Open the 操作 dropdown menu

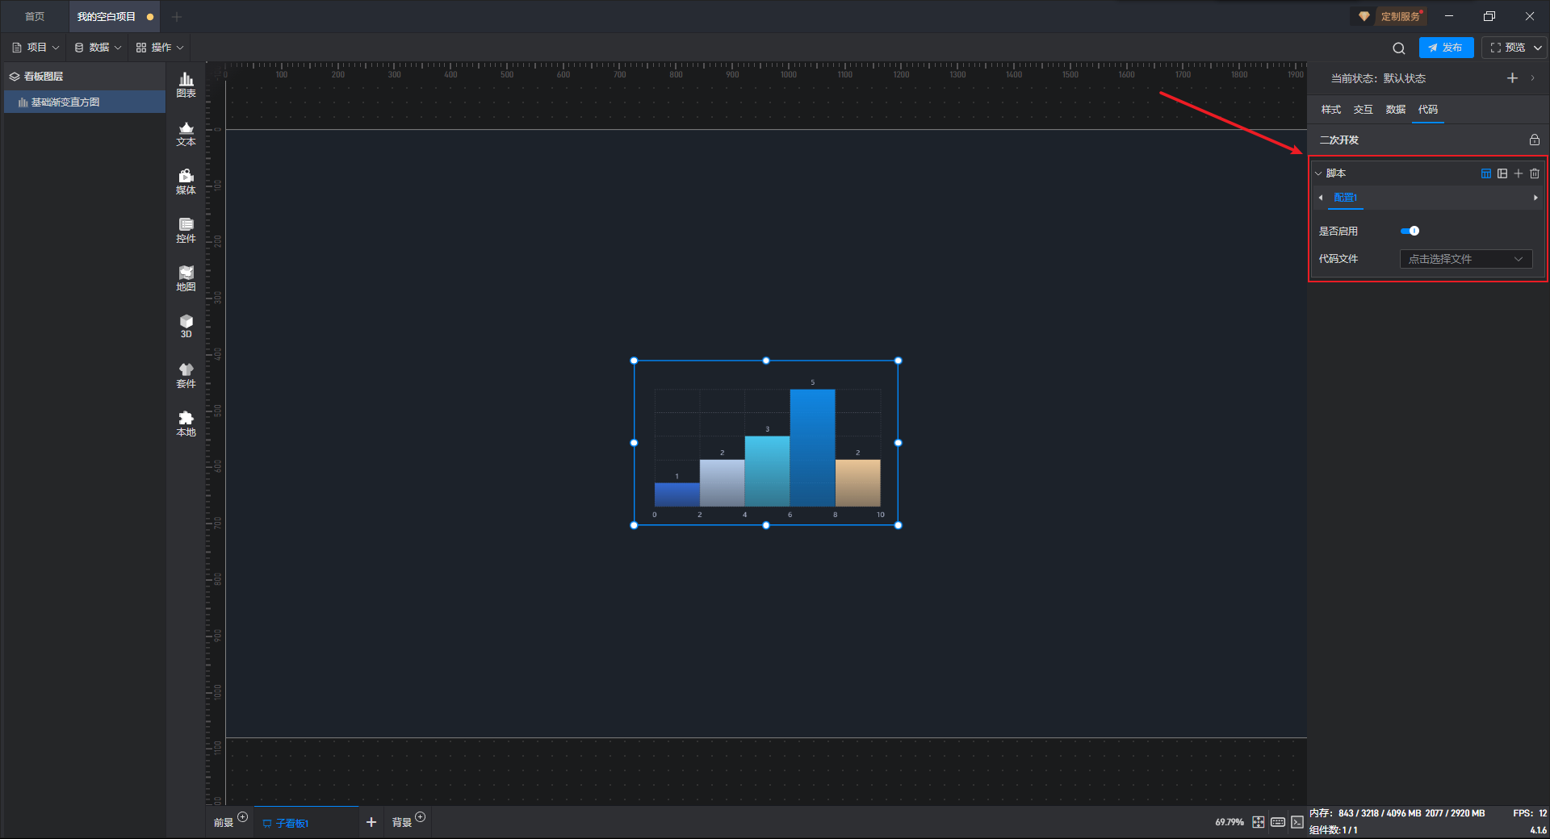[x=160, y=48]
